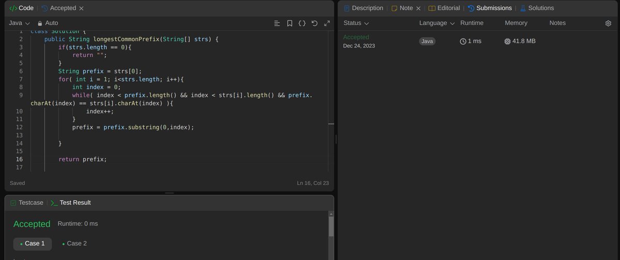Image resolution: width=620 pixels, height=260 pixels.
Task: Reset code to default with undo icon
Action: click(x=314, y=23)
